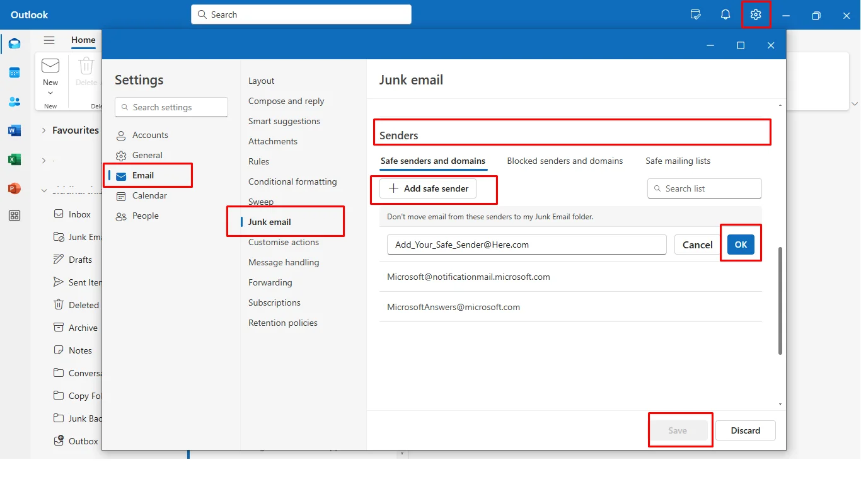The image size is (861, 484).
Task: Open Subscriptions settings
Action: [x=274, y=302]
